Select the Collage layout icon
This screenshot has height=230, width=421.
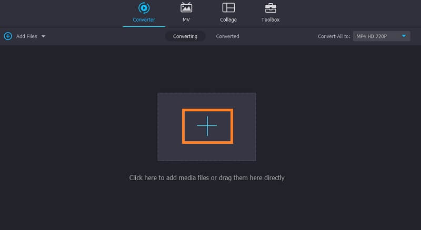228,8
